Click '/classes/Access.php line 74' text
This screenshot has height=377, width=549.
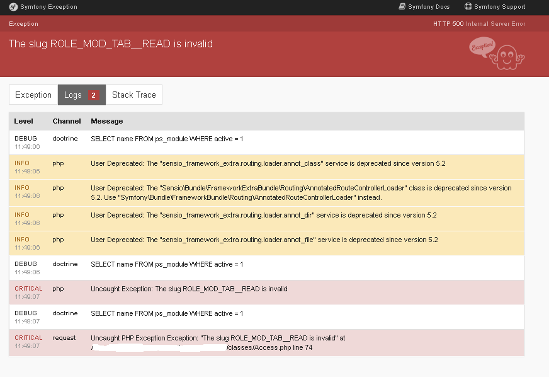(269, 347)
